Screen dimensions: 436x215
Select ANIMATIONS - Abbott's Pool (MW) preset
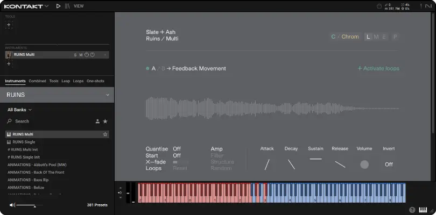pyautogui.click(x=57, y=164)
